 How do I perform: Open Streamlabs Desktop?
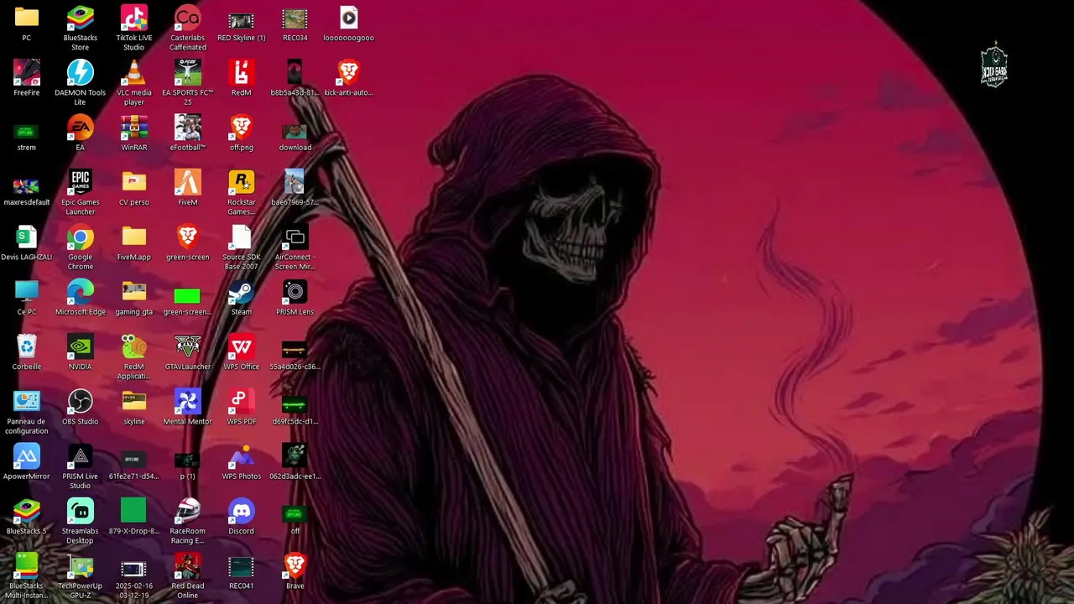(81, 512)
